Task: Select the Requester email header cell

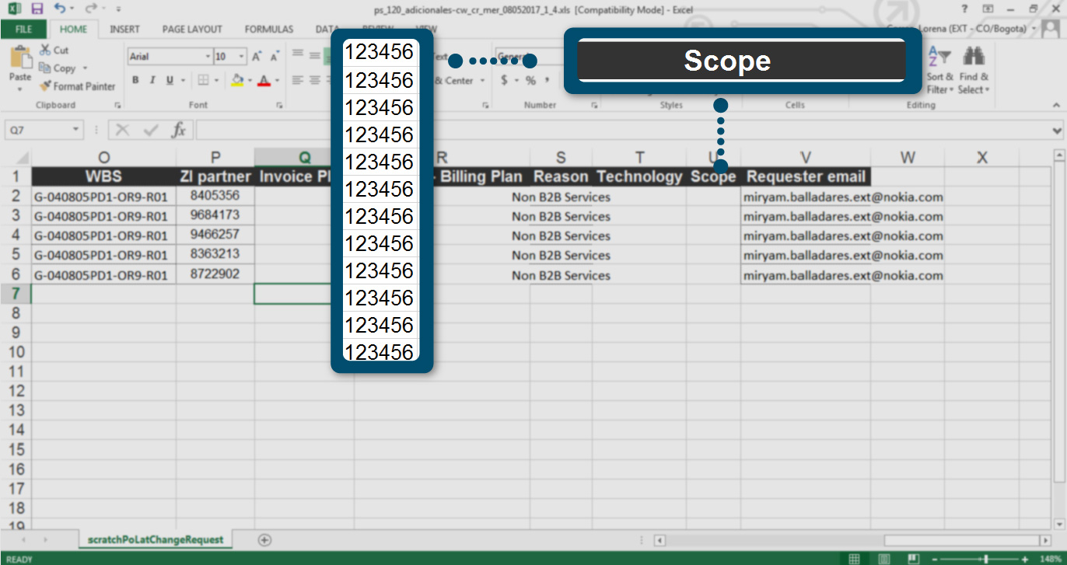Action: 805,176
